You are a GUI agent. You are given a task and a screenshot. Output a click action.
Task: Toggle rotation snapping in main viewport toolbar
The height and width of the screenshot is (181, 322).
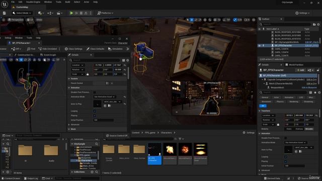[x=224, y=20]
